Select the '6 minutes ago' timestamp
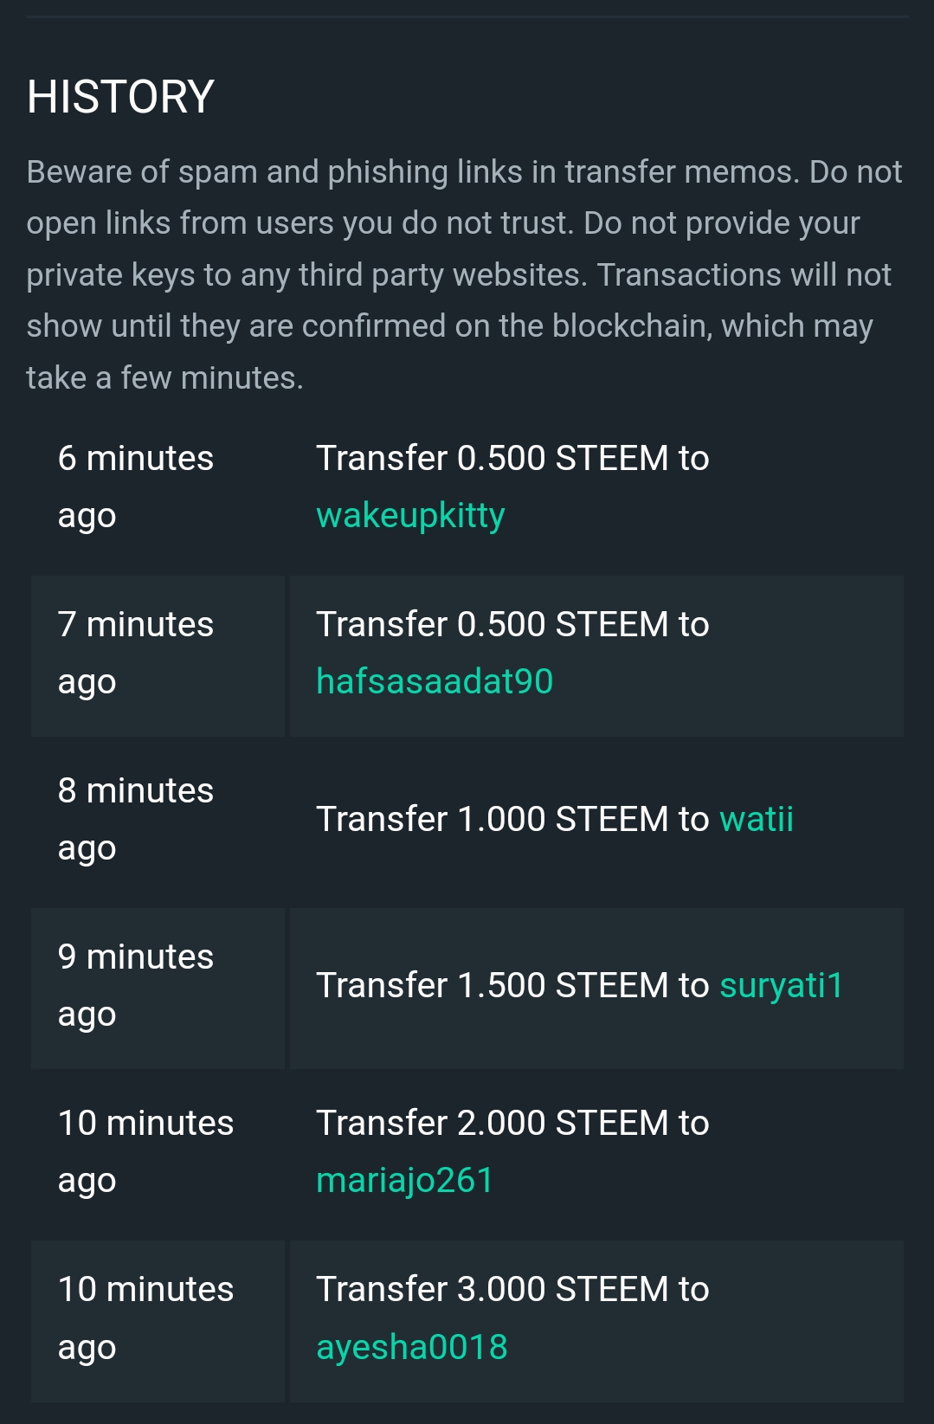934x1424 pixels. 136,486
